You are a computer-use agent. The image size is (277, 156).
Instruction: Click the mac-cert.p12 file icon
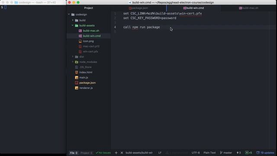pyautogui.click(x=80, y=46)
